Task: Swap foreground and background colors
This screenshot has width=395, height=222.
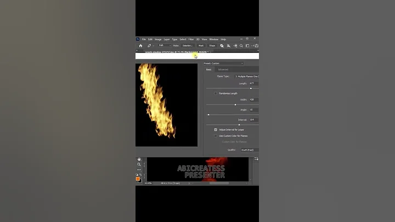Action: point(140,175)
